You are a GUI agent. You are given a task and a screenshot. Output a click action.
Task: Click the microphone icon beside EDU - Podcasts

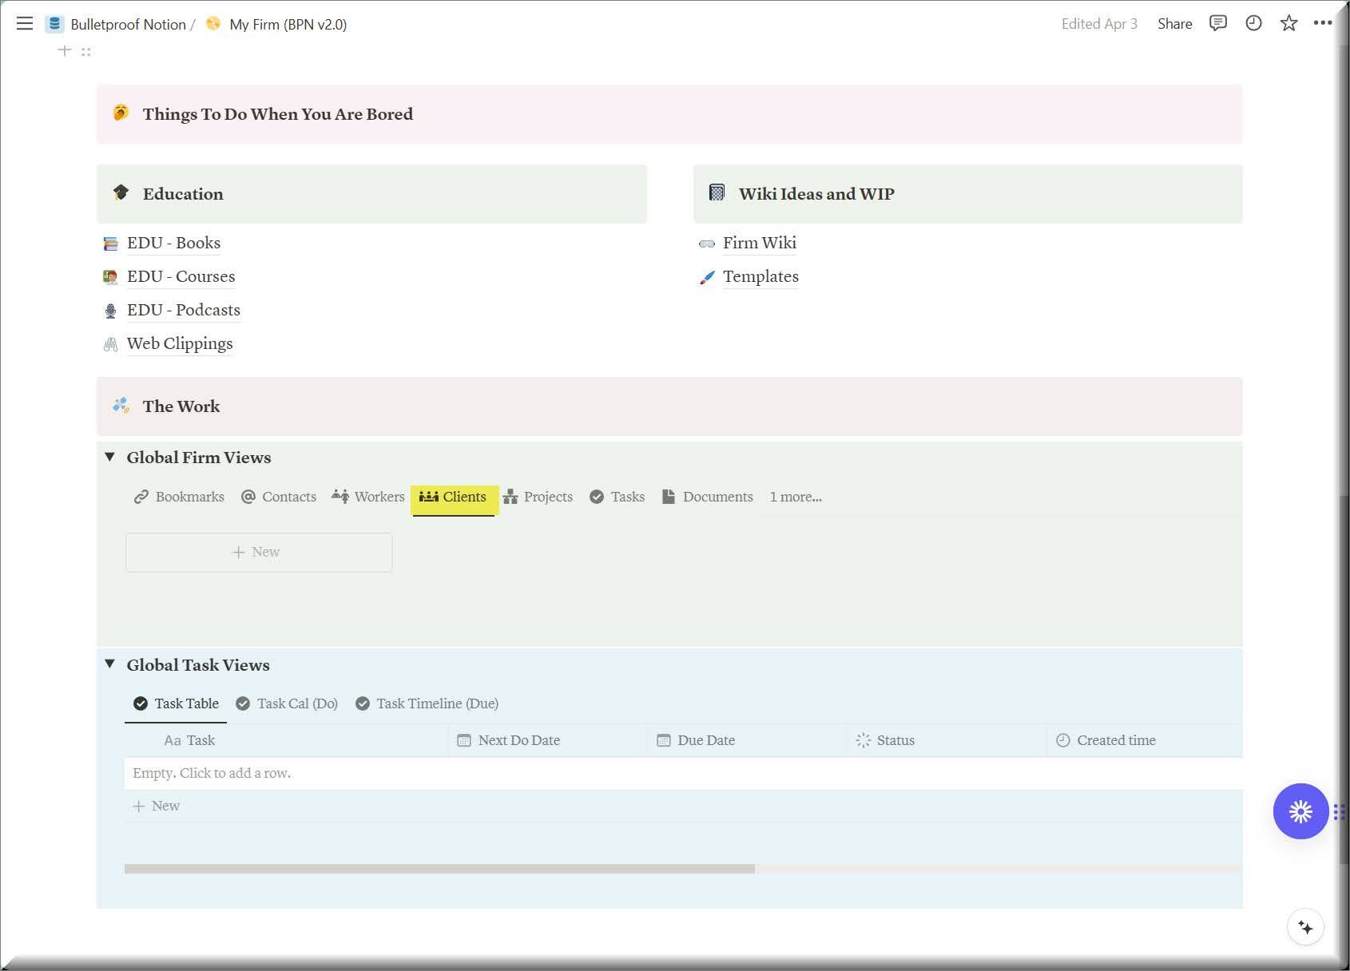pos(110,311)
